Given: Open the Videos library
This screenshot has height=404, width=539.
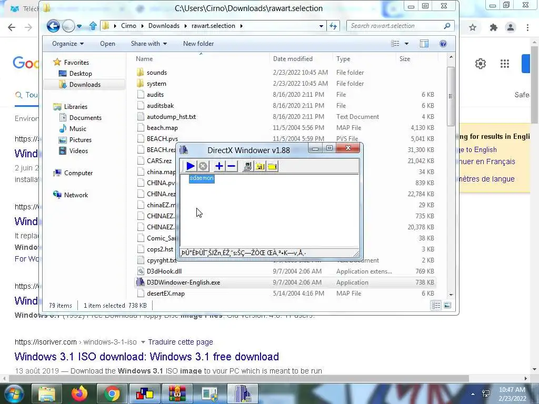Looking at the screenshot, I should 78,151.
